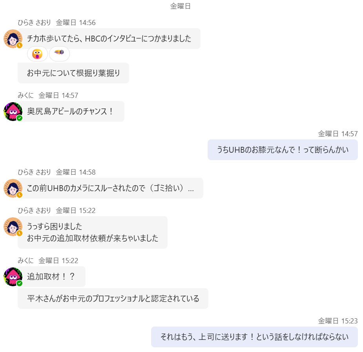
Task: Select message 追加取材！？
Action: pos(52,276)
